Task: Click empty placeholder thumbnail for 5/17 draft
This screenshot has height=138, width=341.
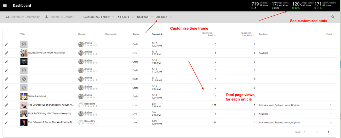Action: [24, 44]
